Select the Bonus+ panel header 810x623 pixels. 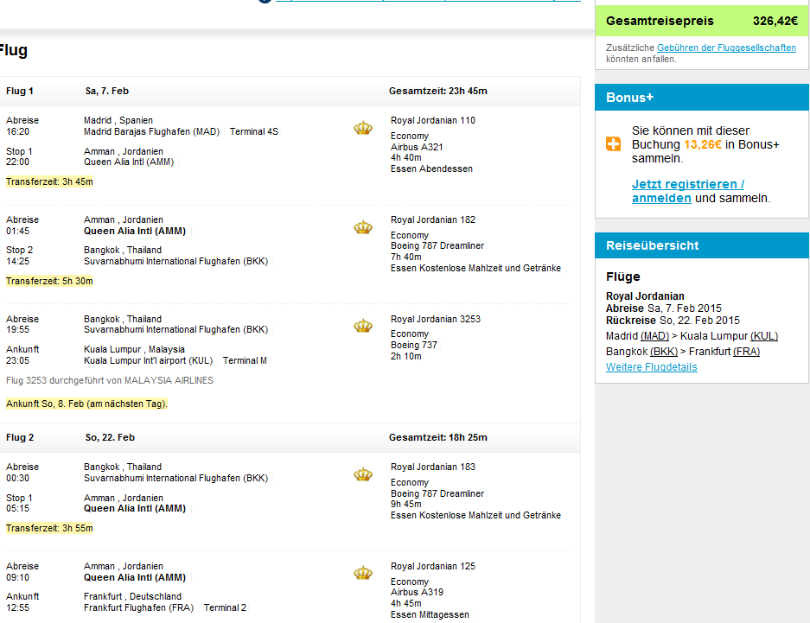(x=702, y=98)
